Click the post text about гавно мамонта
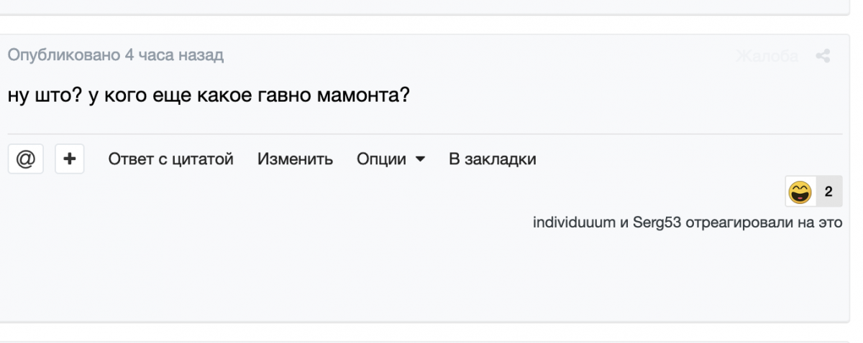Viewport: 863px width, 343px height. 209,95
